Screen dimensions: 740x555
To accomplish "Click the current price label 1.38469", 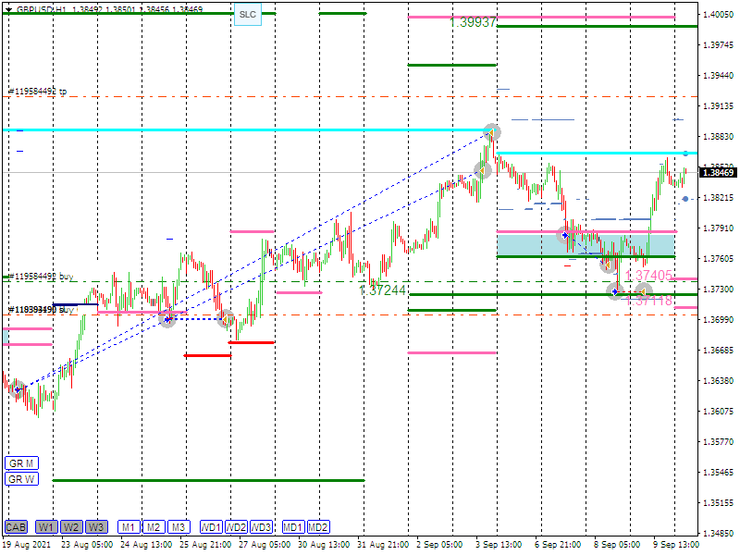I will coord(718,172).
